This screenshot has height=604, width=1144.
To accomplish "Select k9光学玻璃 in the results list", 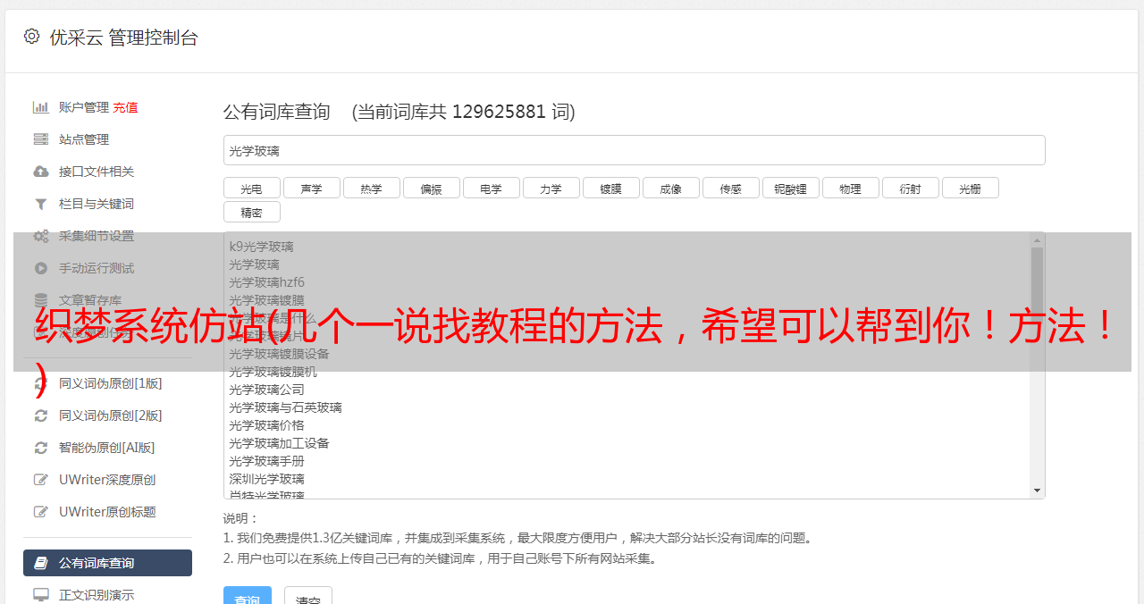I will pyautogui.click(x=261, y=247).
